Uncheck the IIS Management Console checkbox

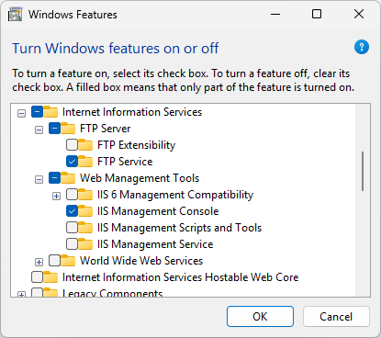72,211
